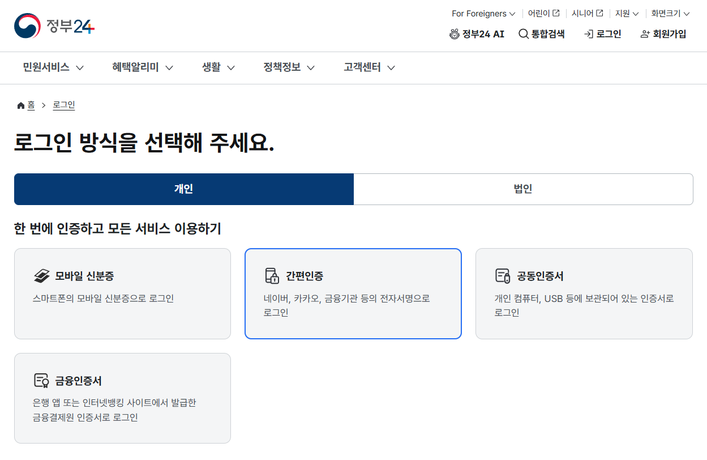
Task: Open the 고객센터 menu
Action: [370, 67]
